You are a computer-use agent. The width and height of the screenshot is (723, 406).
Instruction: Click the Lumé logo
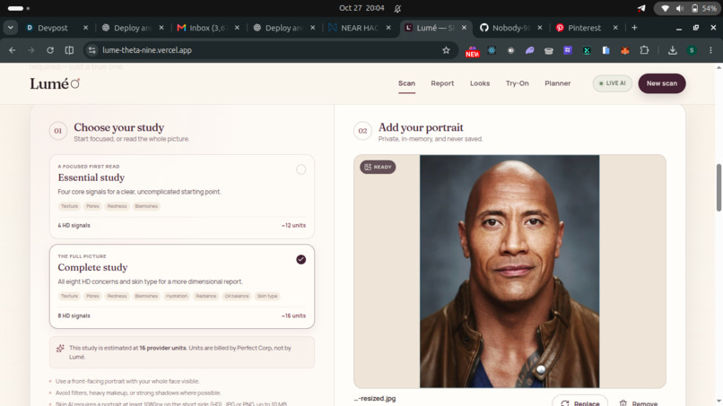tap(55, 83)
